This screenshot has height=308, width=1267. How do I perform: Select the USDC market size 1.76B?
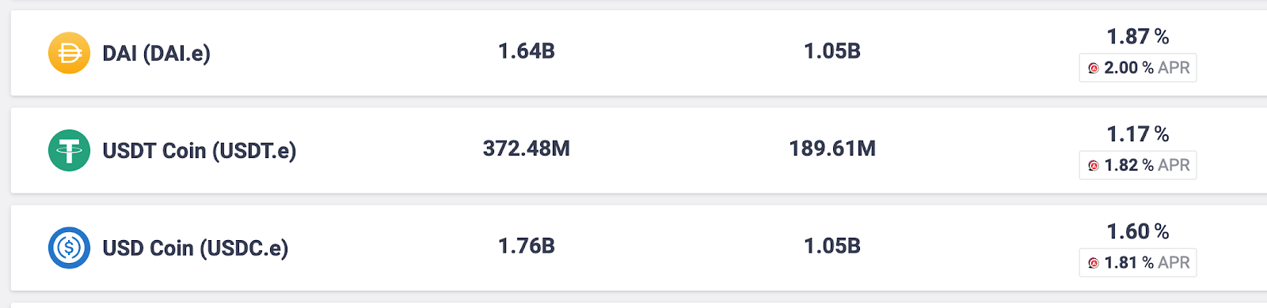pos(527,246)
